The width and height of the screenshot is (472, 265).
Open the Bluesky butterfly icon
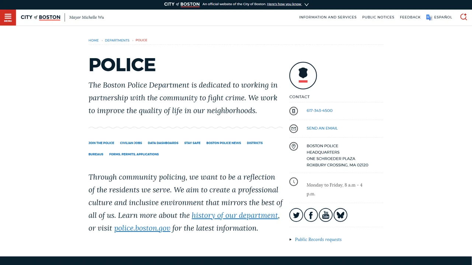[x=340, y=215]
